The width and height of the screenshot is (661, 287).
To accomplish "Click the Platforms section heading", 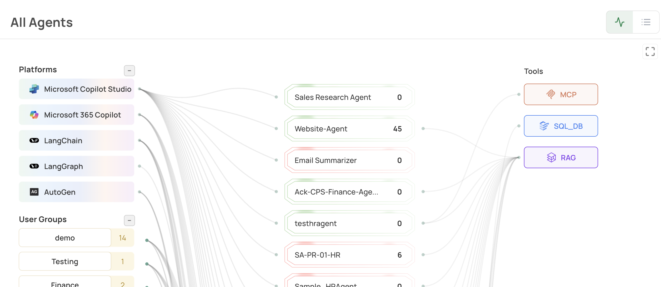I will point(38,70).
